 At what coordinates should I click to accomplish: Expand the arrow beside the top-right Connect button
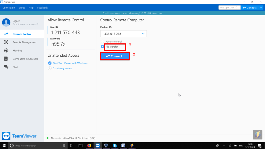261,8
